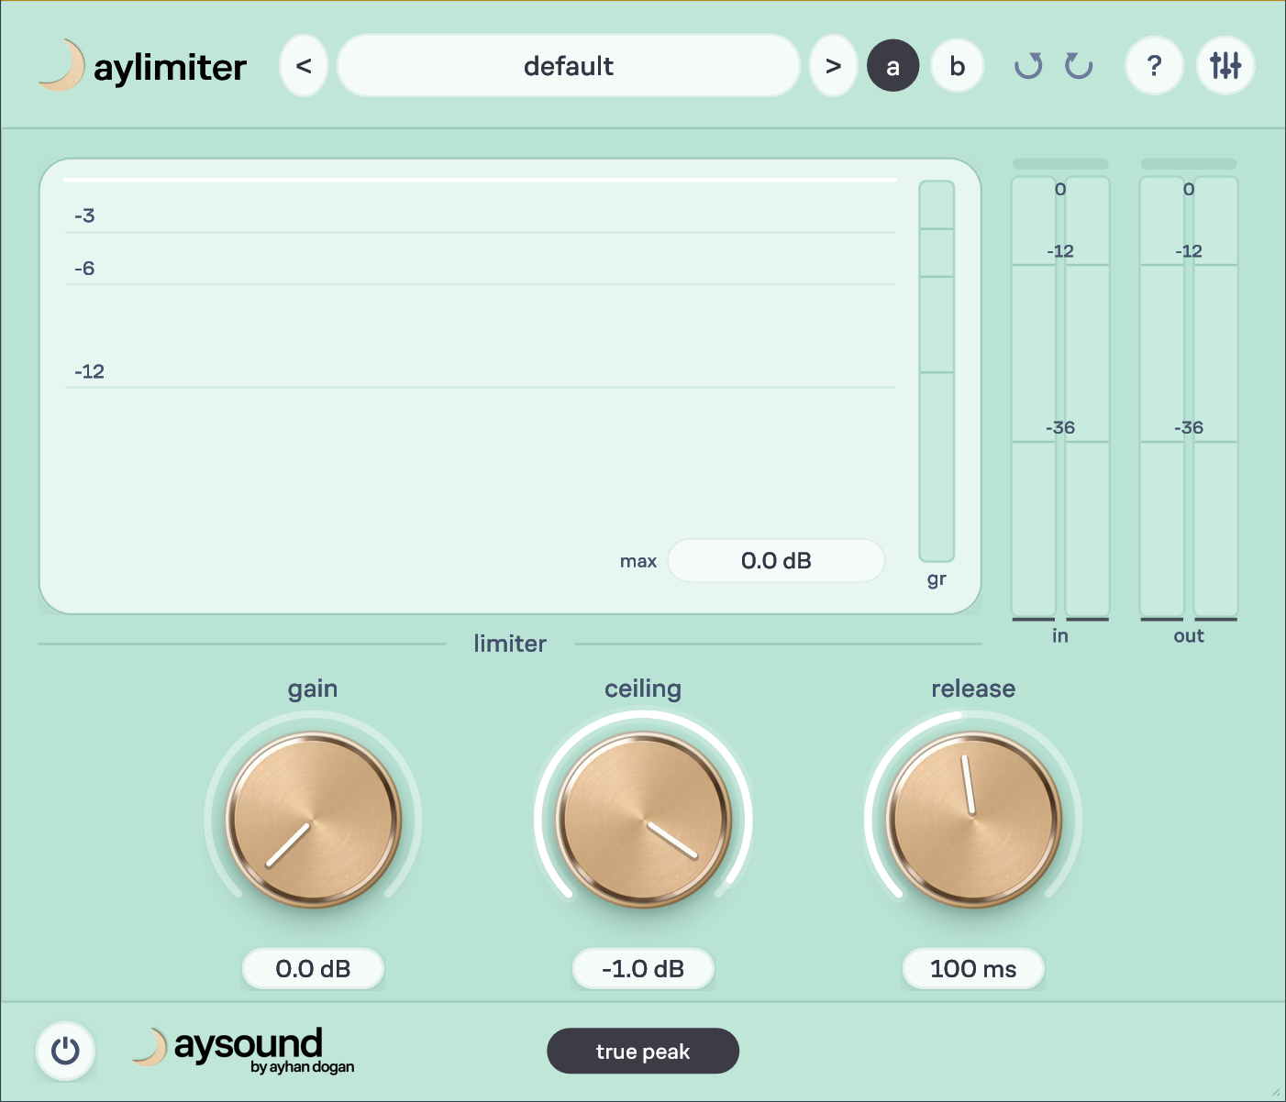Click the -12 label in the graph

(x=89, y=371)
